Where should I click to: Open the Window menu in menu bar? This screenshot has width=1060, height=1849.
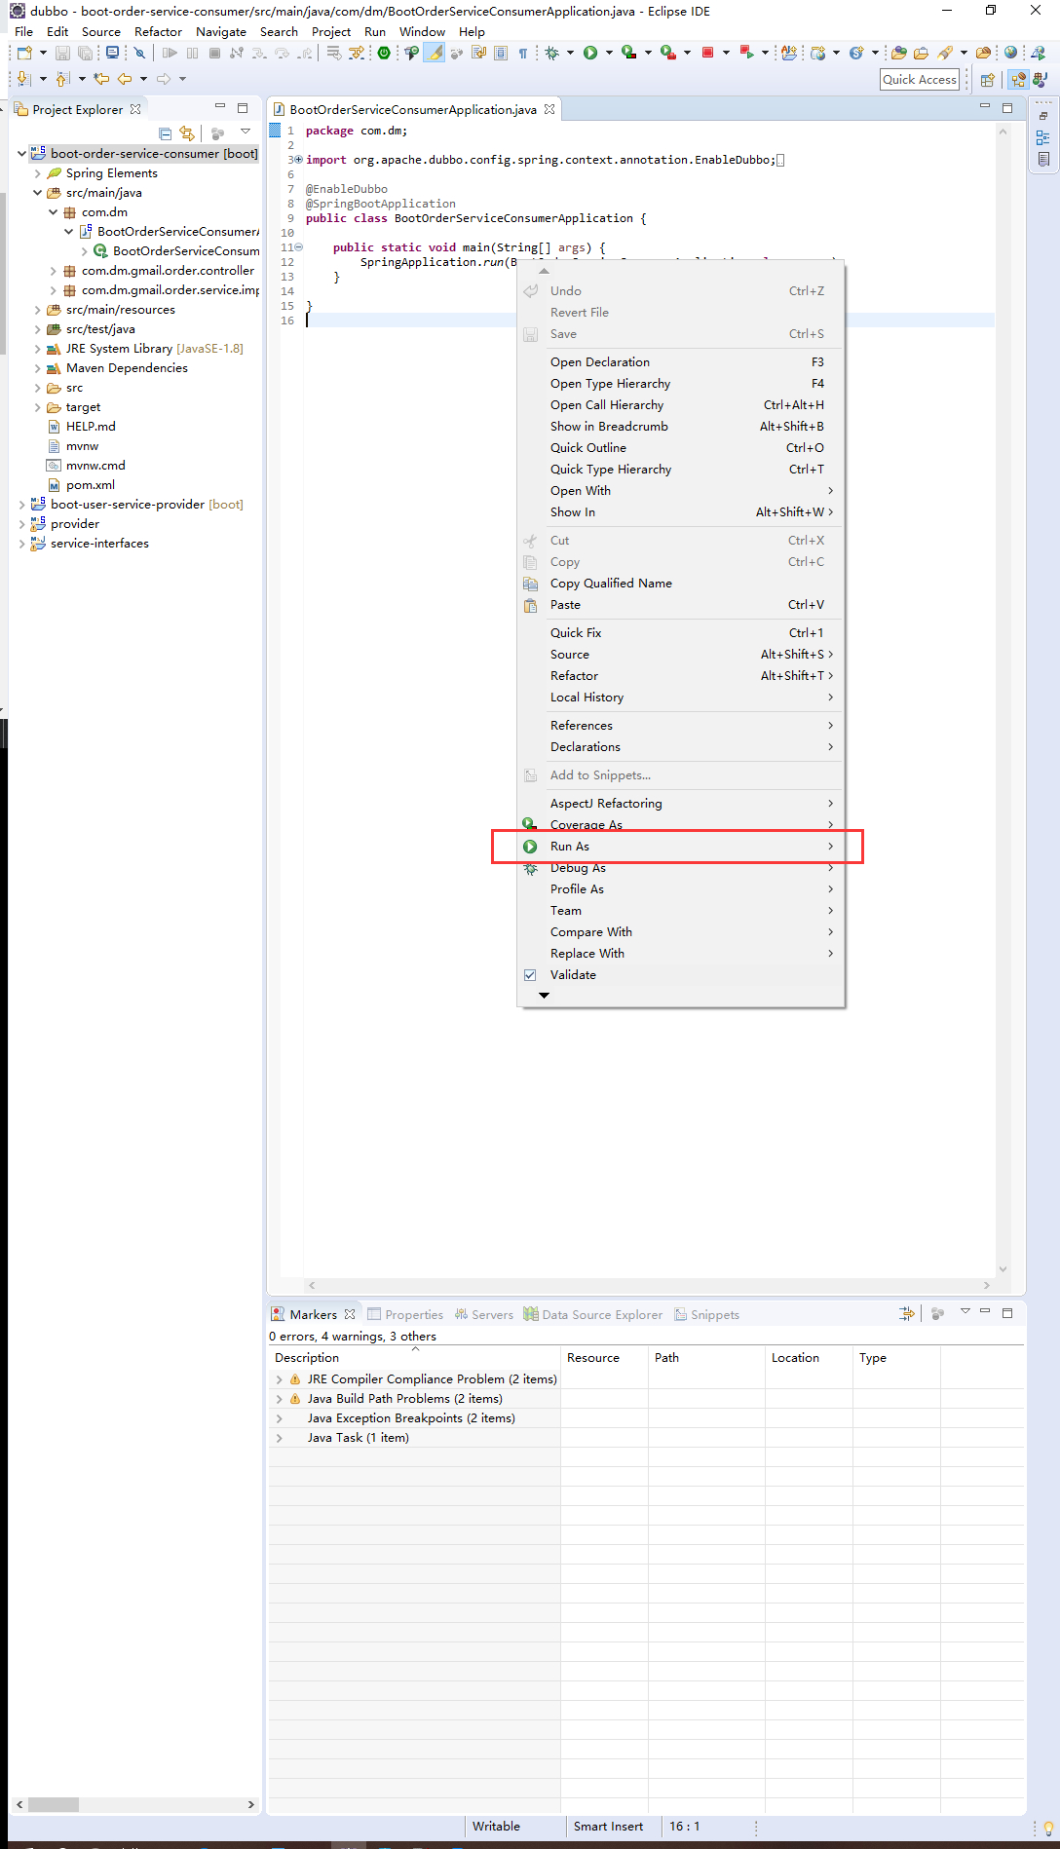pos(422,32)
